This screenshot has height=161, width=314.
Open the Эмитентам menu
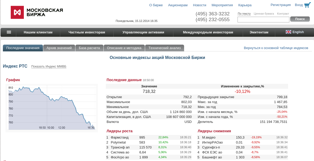click(259, 32)
